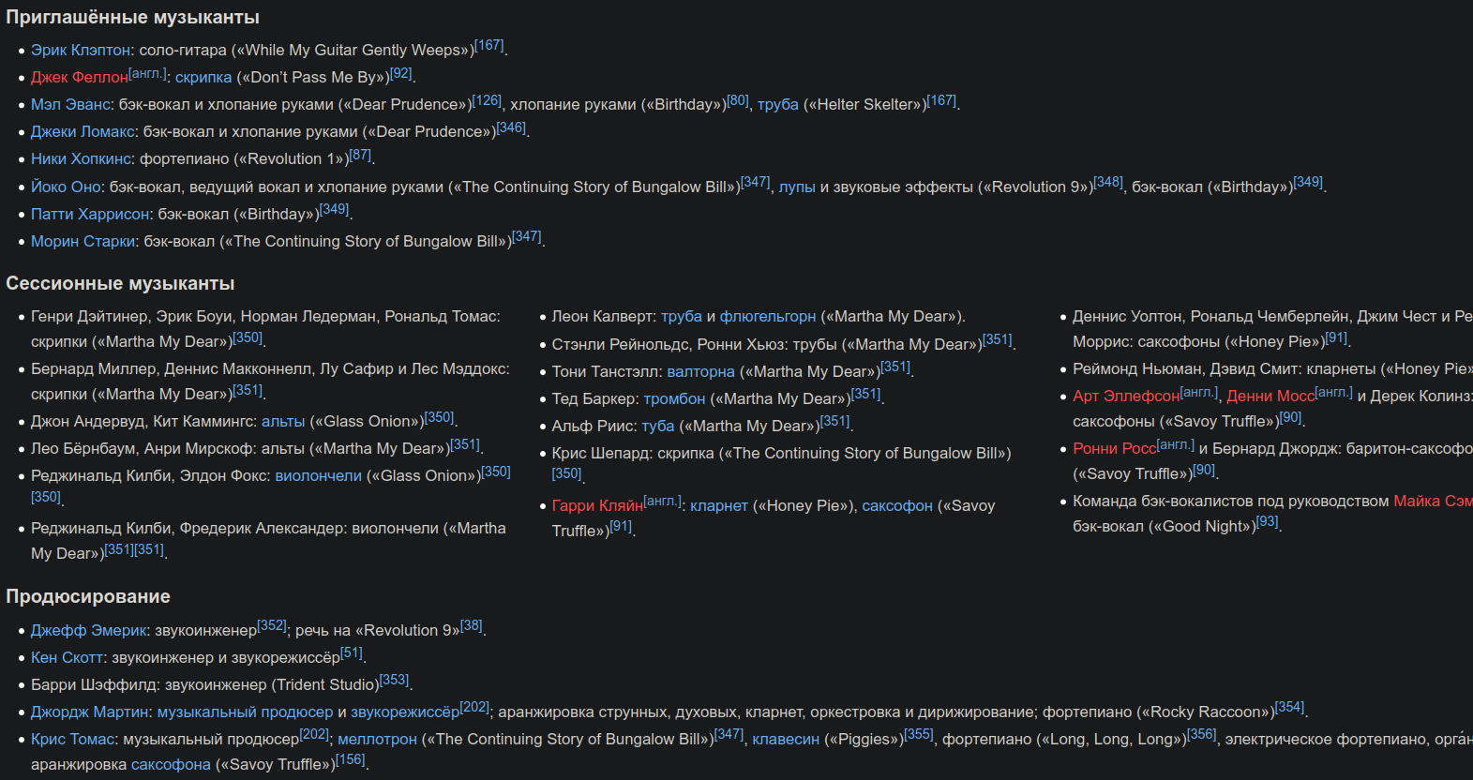
Task: Click the text Стэнли Рейнольдс, Ронни Хьюз
Action: [x=669, y=344]
